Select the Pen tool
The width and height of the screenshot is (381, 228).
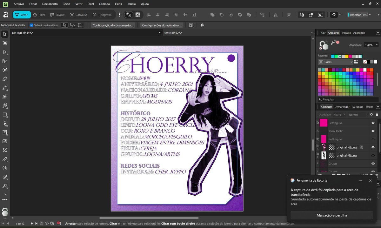tap(5, 79)
